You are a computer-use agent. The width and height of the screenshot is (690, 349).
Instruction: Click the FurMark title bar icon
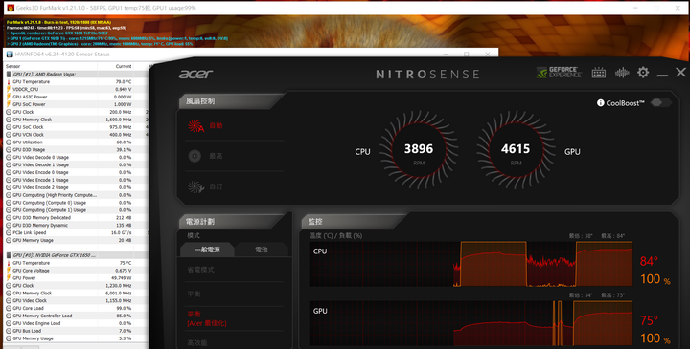coord(11,8)
